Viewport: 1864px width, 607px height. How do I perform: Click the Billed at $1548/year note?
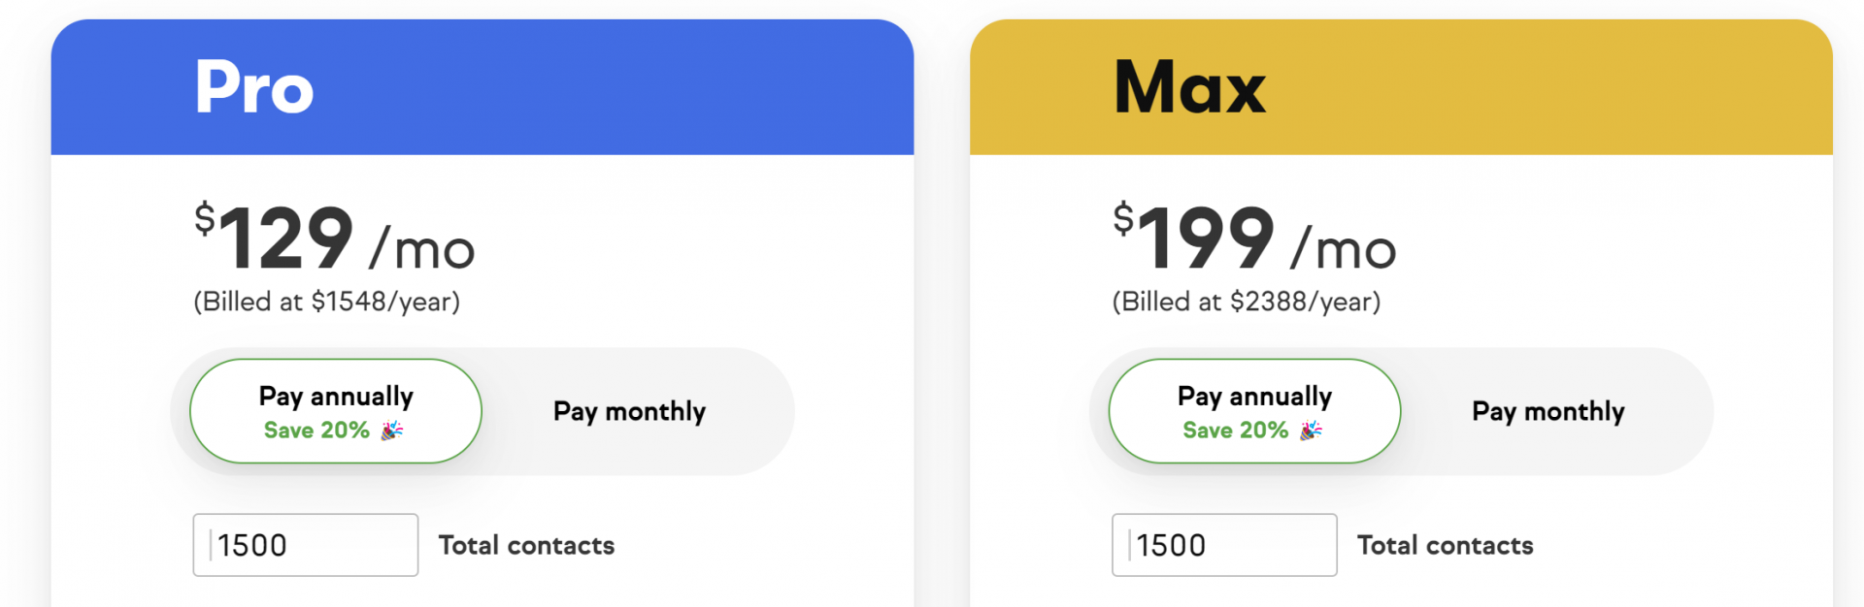tap(326, 302)
